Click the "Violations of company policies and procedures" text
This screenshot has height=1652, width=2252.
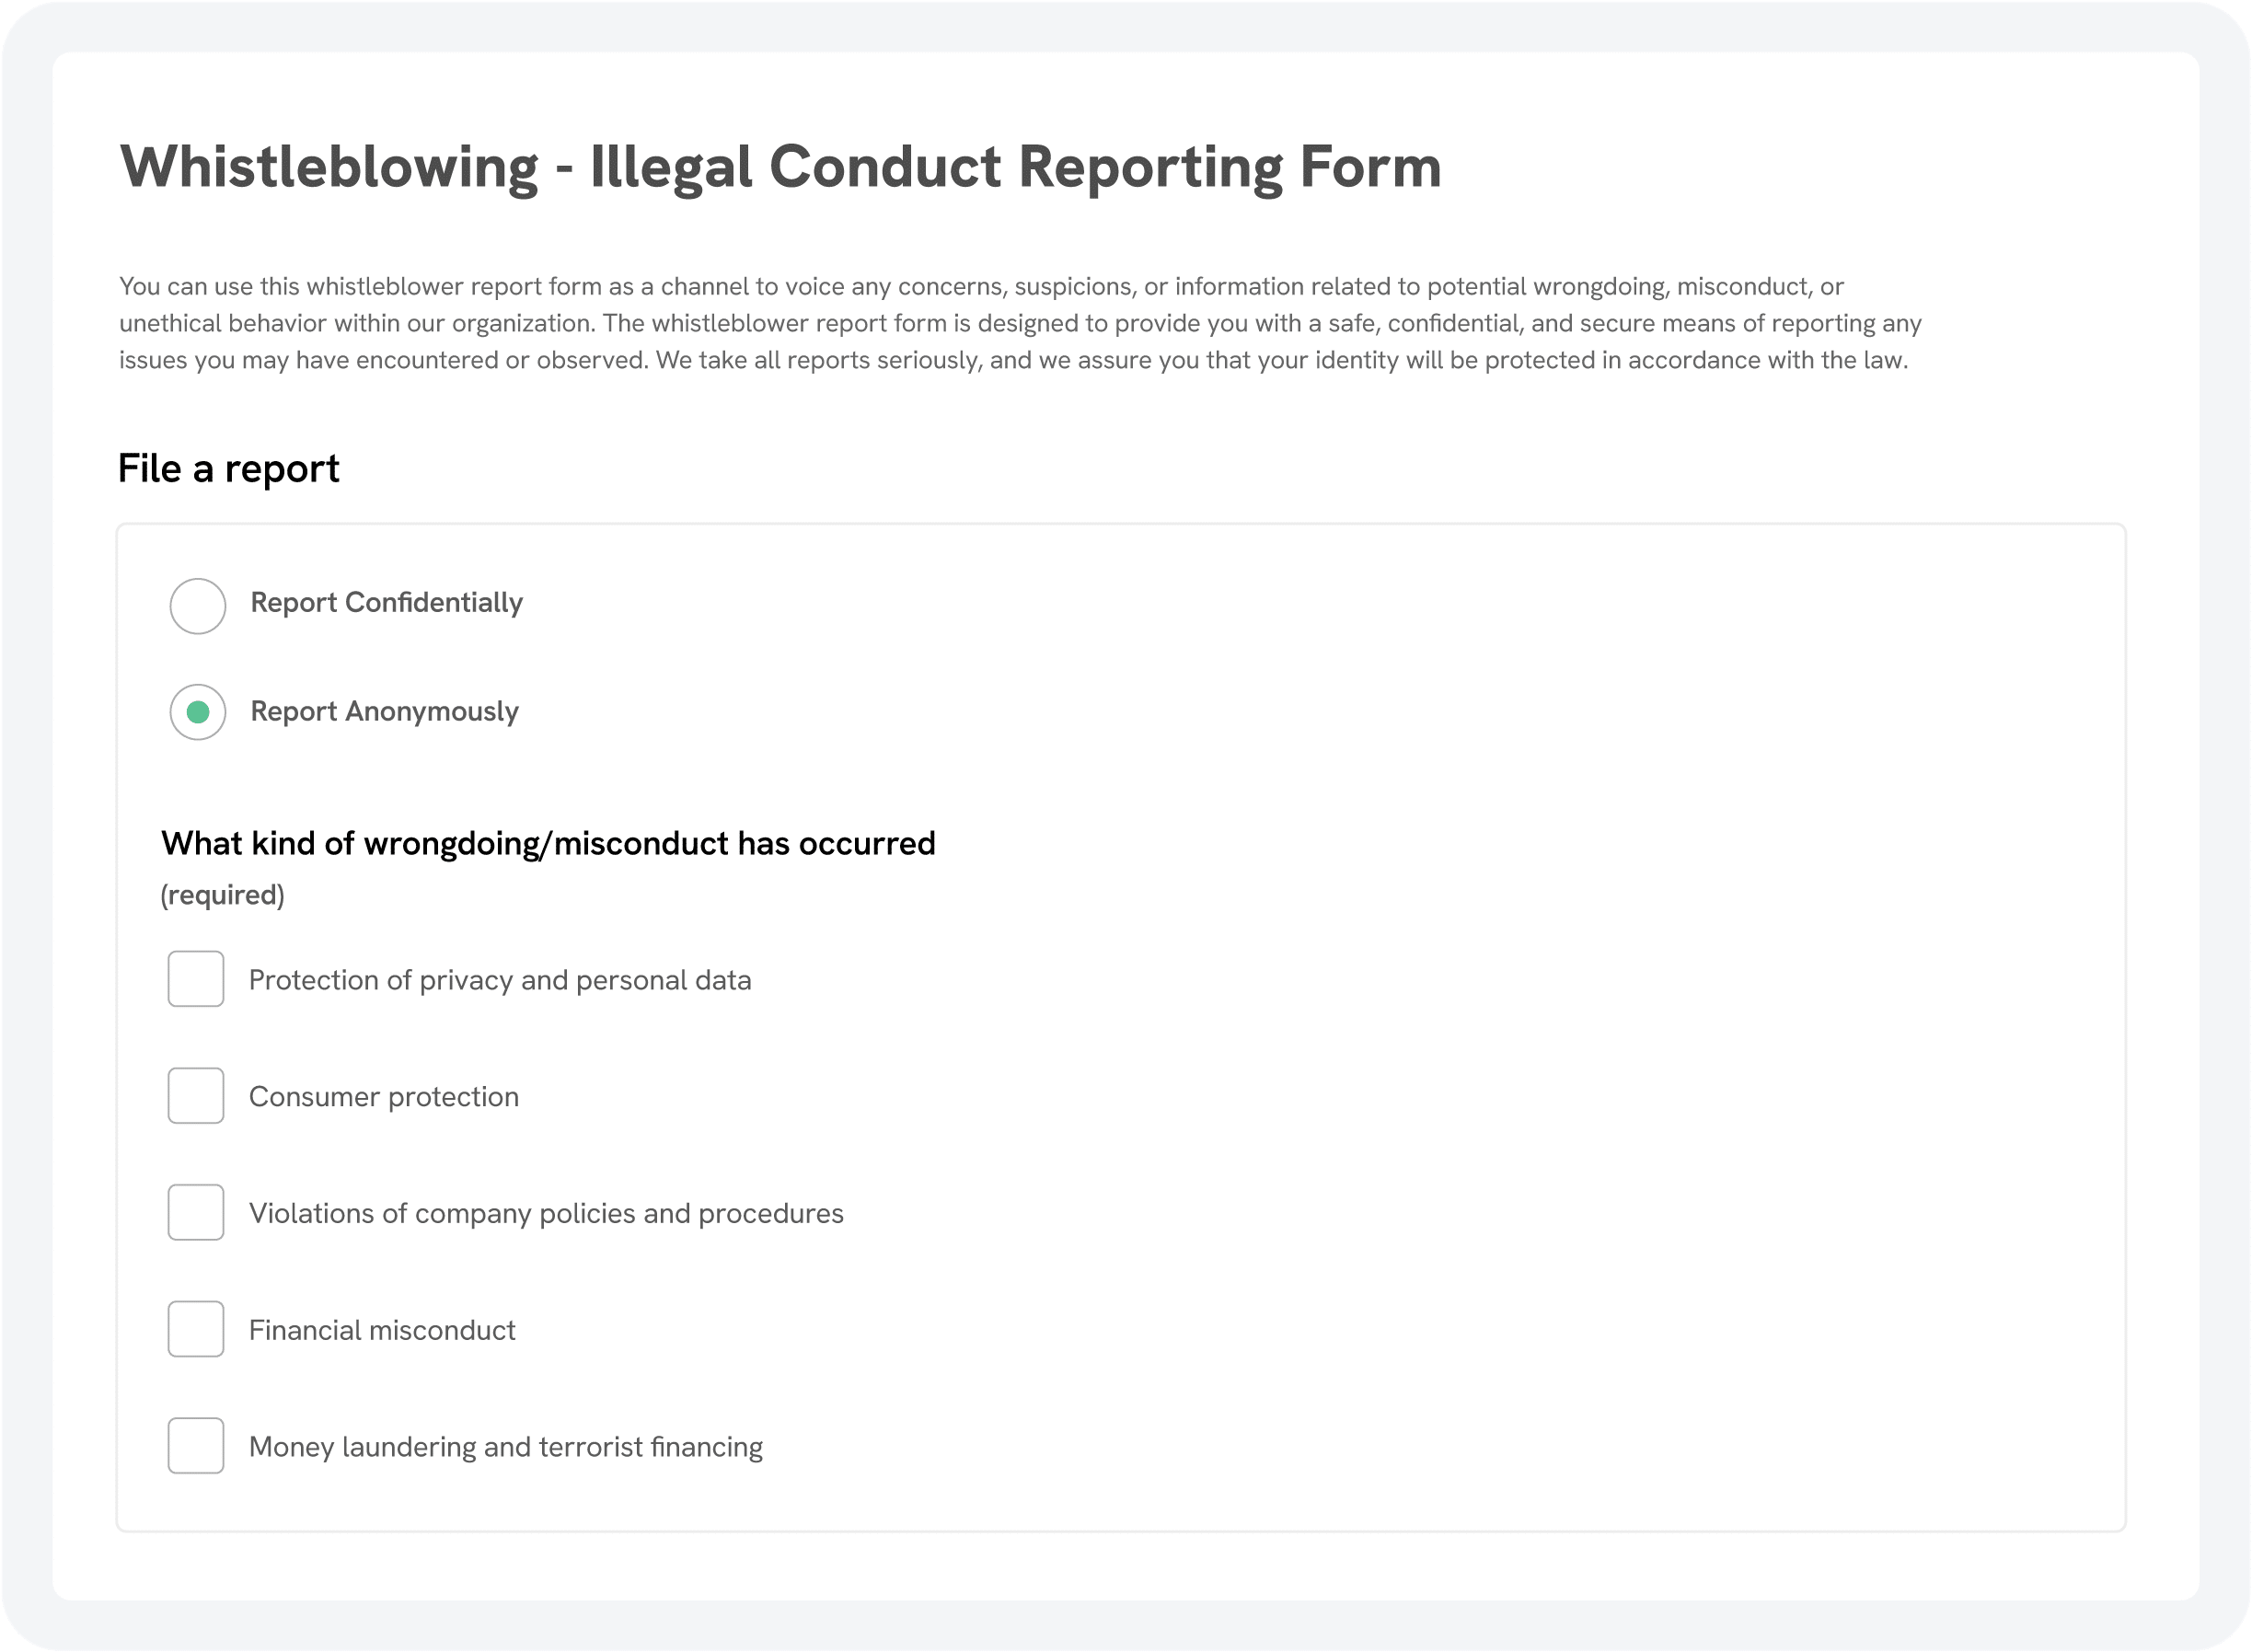point(546,1214)
